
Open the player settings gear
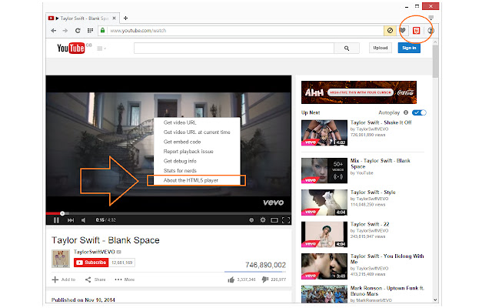(263, 220)
